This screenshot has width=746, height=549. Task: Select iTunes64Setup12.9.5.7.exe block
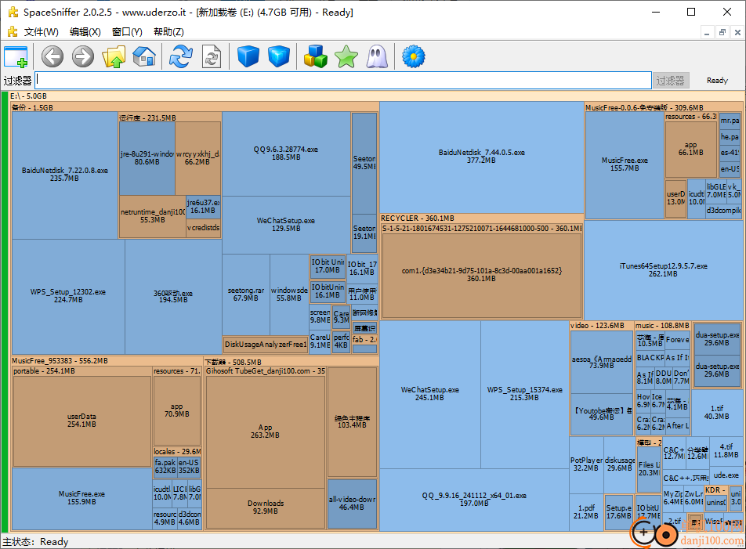tap(663, 270)
